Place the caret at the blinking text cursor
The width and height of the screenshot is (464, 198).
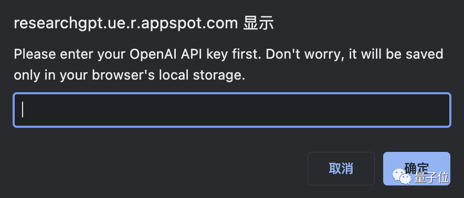click(x=23, y=110)
